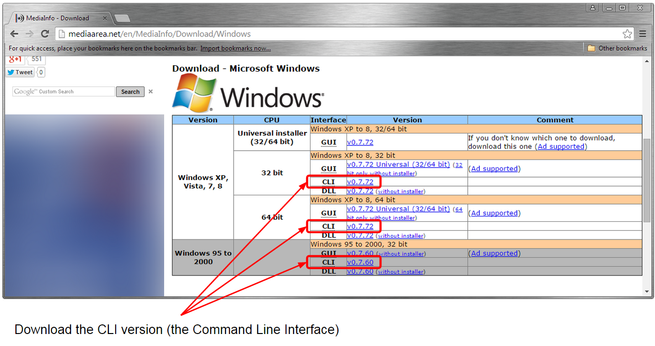Download the 64 bit DLL v0.7.72

coord(360,235)
